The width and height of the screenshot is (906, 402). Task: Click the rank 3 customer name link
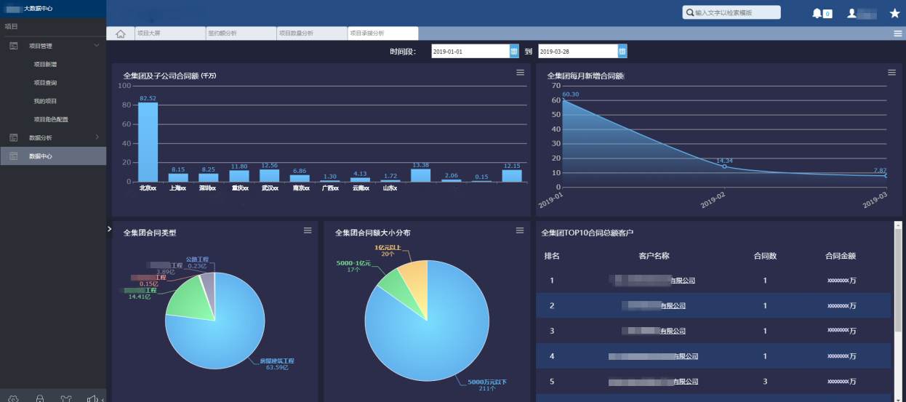tap(653, 331)
